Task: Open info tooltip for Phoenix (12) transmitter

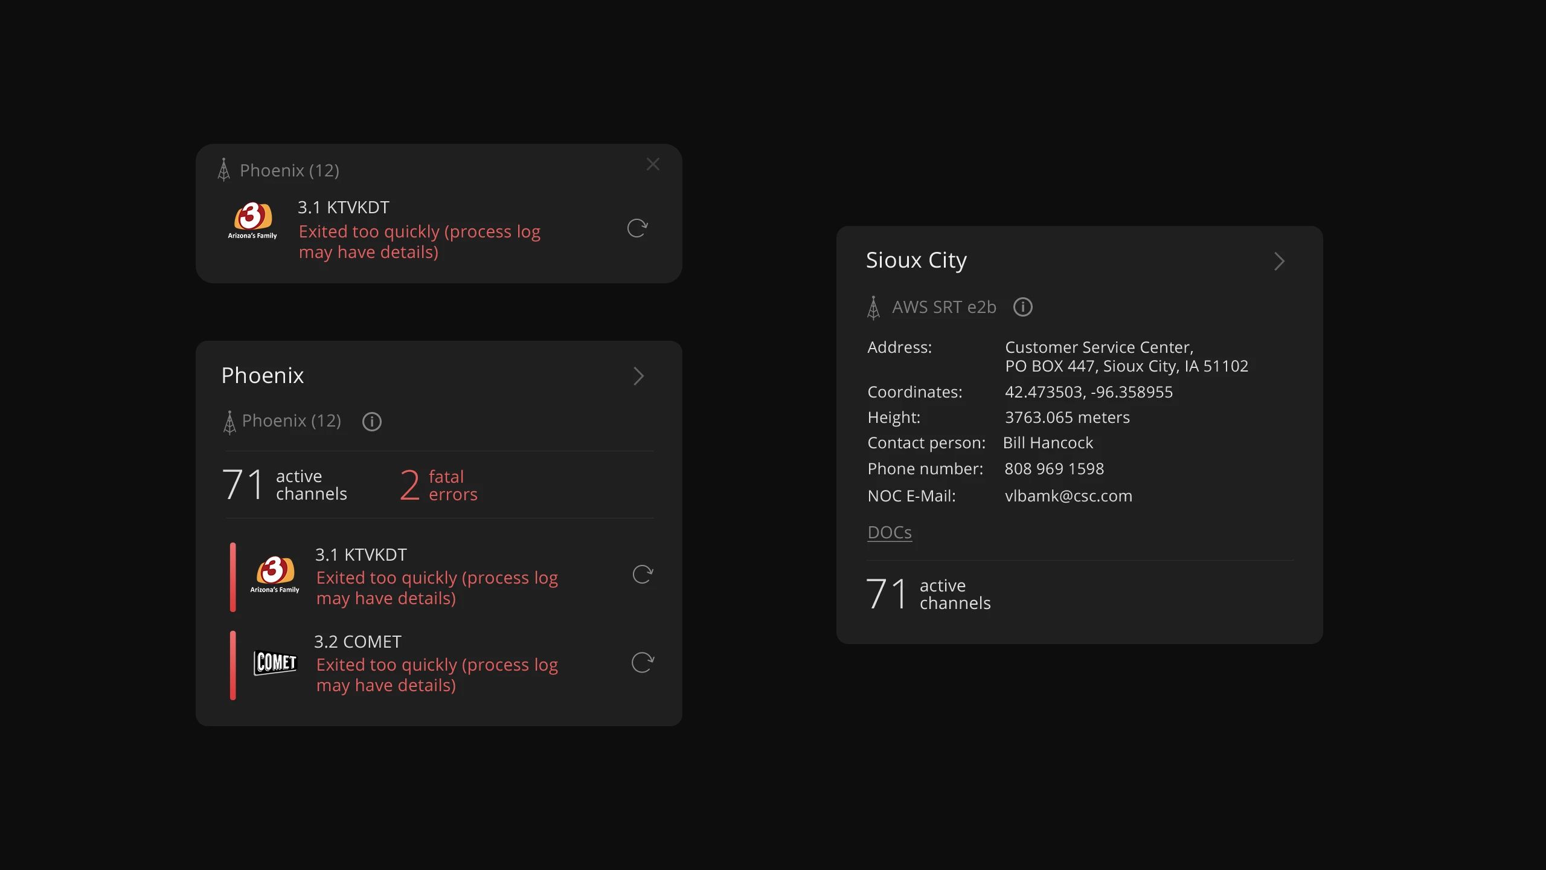Action: point(371,421)
